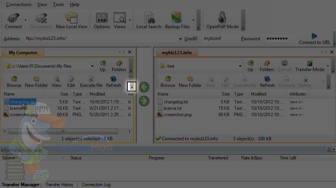Select the mybiz123.info tab
The image size is (336, 188).
(x=177, y=53)
